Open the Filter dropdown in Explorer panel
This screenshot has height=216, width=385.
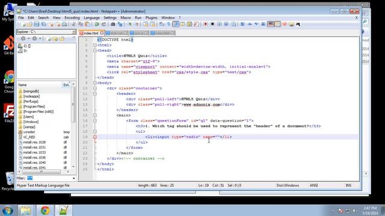point(73,178)
